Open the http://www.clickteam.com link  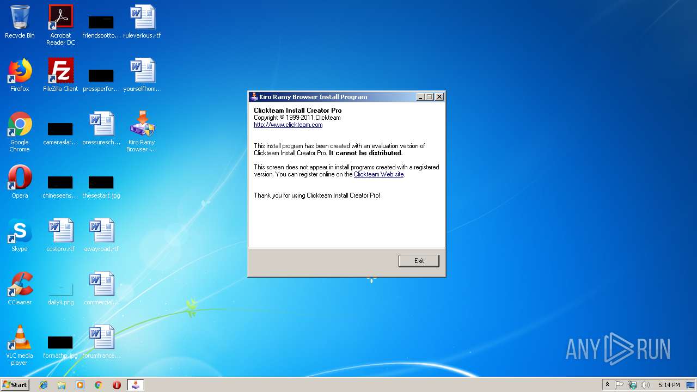coord(288,125)
